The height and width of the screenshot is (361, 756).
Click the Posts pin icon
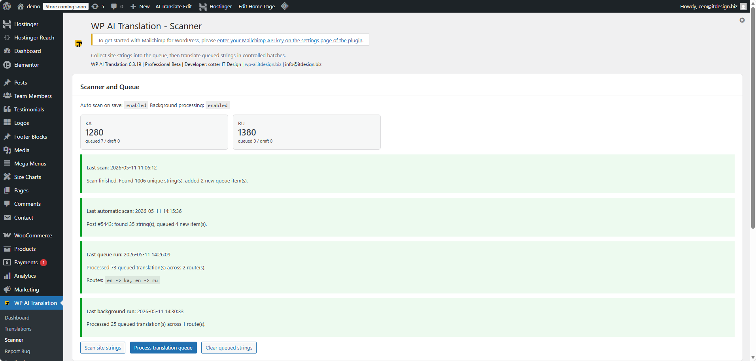tap(7, 83)
